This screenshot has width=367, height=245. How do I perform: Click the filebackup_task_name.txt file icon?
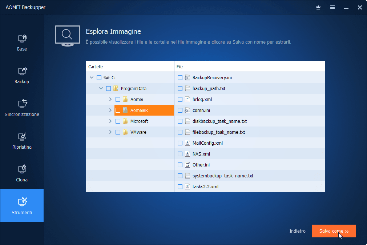pos(187,132)
